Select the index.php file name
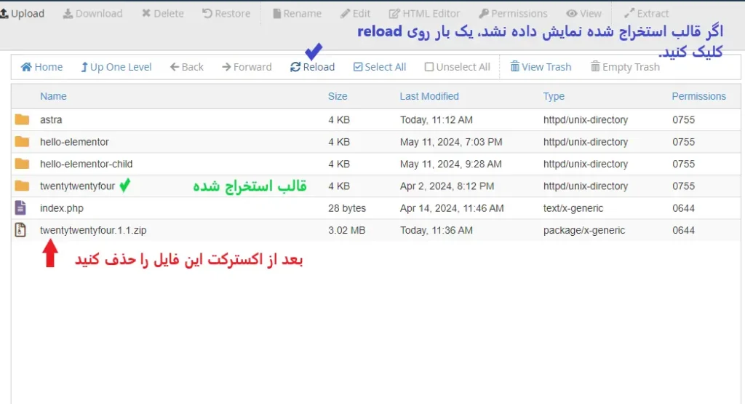 point(62,208)
